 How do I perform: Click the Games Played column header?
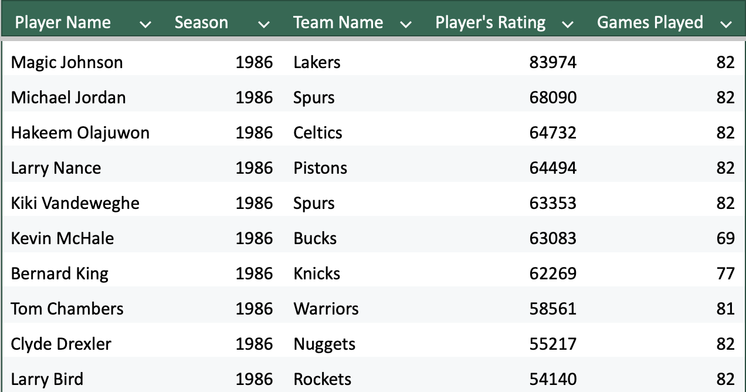[x=650, y=22]
